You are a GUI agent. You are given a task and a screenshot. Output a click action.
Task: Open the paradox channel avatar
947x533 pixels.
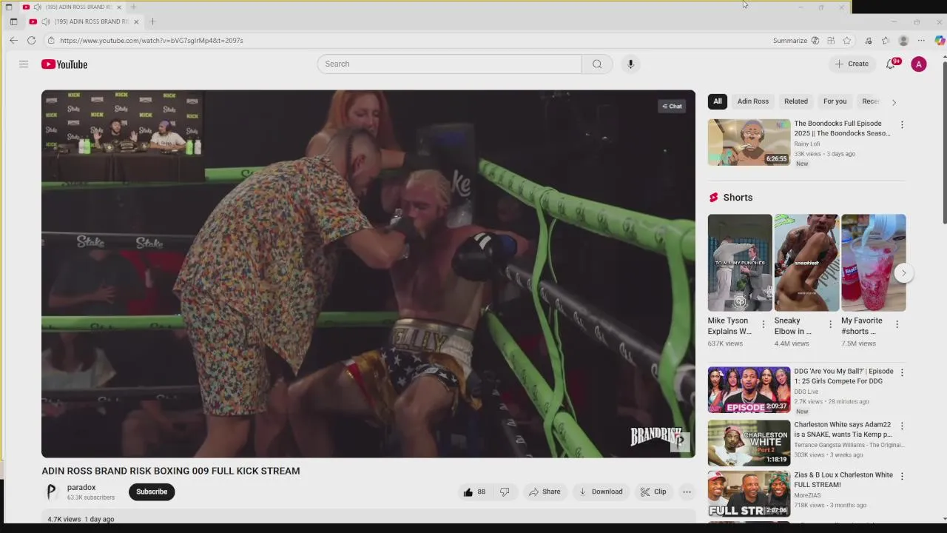point(51,492)
